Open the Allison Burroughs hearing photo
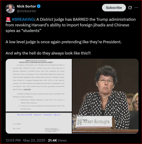Image resolution: width=142 pixels, height=144 pixels. [x=105, y=96]
